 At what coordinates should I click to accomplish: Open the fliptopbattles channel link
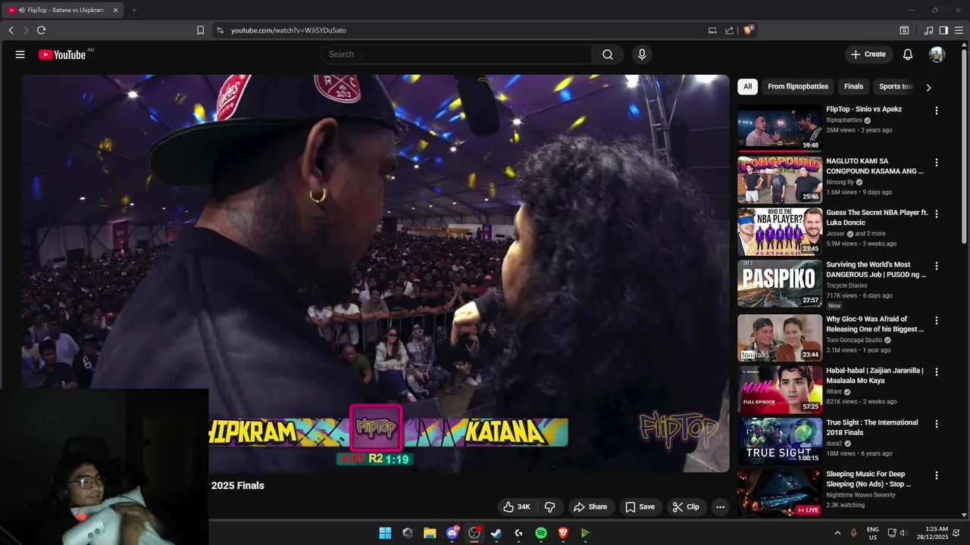coord(844,120)
